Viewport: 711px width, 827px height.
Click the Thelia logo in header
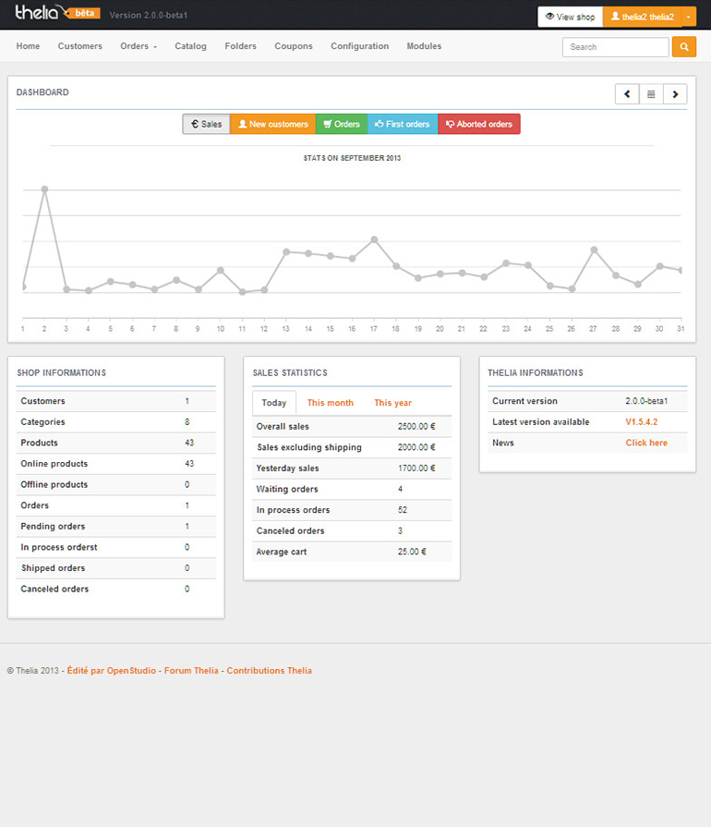point(37,13)
